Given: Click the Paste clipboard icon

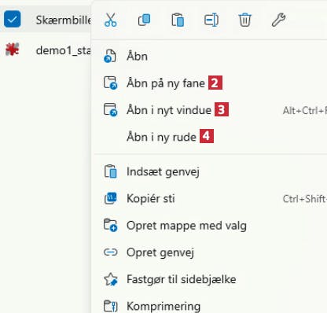Looking at the screenshot, I should click(x=178, y=20).
